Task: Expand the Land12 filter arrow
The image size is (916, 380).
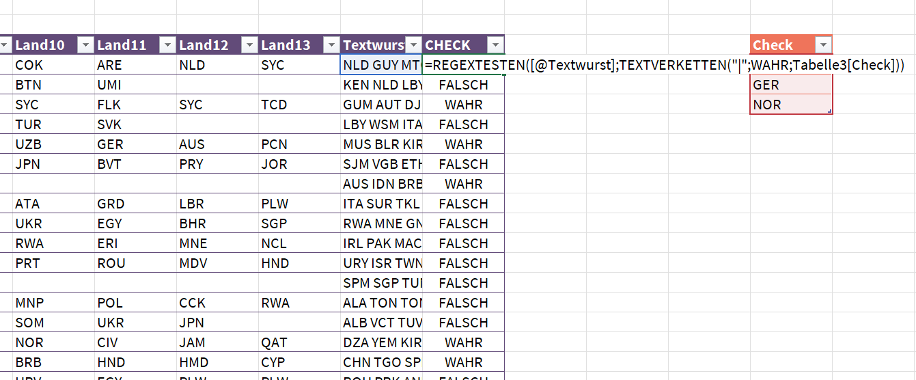Action: pyautogui.click(x=249, y=46)
